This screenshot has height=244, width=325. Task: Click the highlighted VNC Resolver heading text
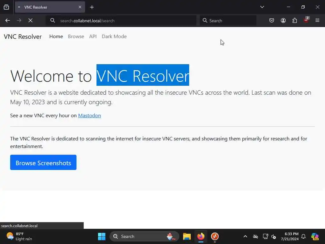click(143, 75)
